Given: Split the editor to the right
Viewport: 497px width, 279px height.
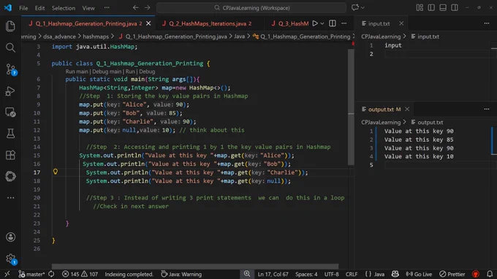Looking at the screenshot, I should click(332, 23).
